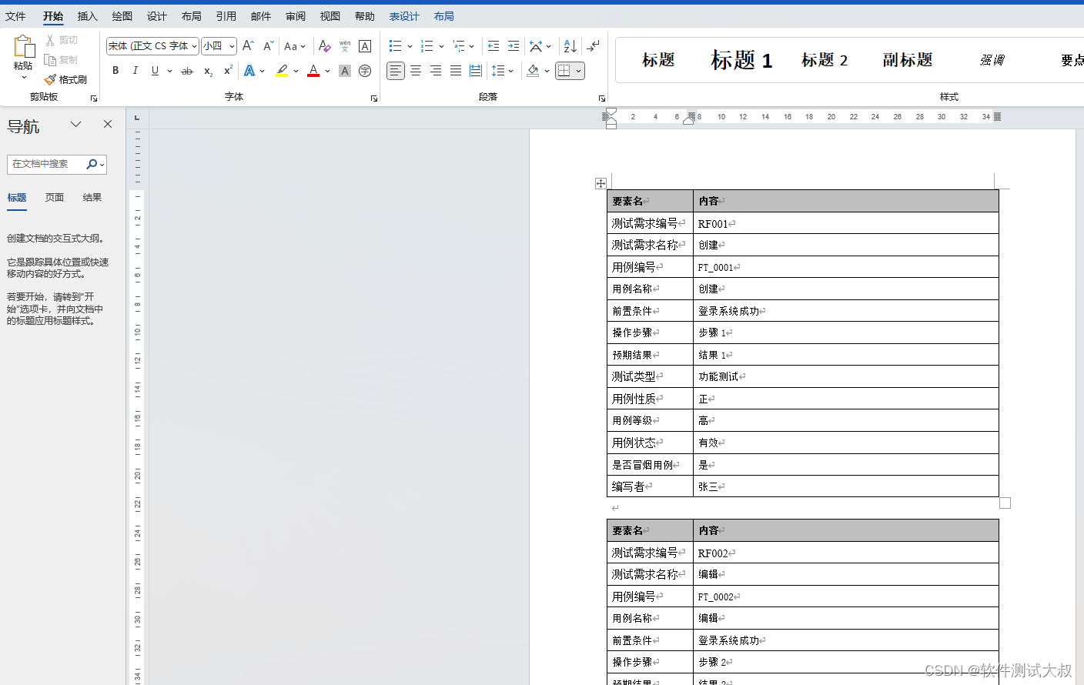Sort content with the A-Z sort icon

click(570, 46)
